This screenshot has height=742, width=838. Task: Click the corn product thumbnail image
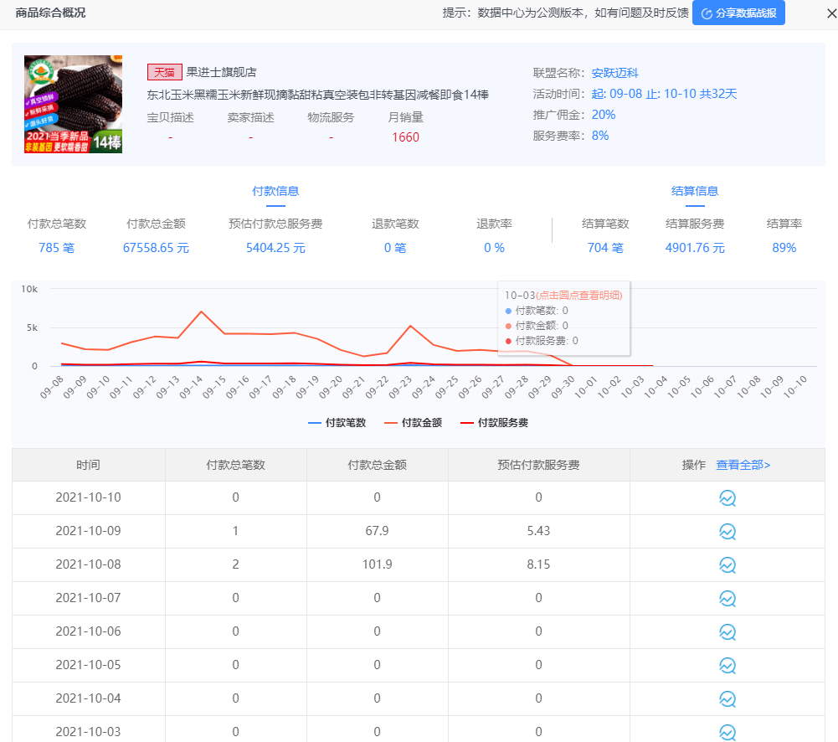click(x=73, y=105)
